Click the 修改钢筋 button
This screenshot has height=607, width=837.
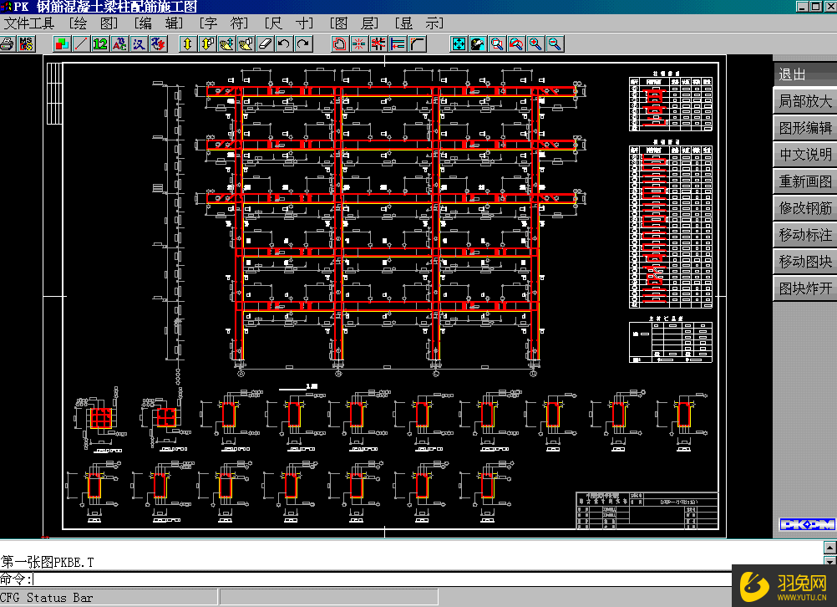pyautogui.click(x=804, y=208)
